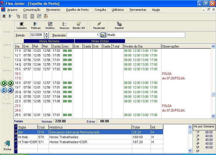216x155 pixels.
Task: Open the Utilitários menu
Action: (x=118, y=10)
